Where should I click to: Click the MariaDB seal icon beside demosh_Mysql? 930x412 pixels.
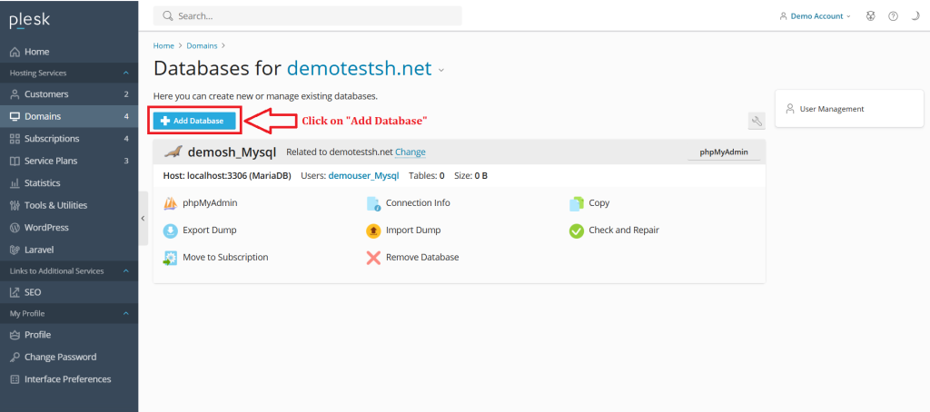[x=173, y=152]
